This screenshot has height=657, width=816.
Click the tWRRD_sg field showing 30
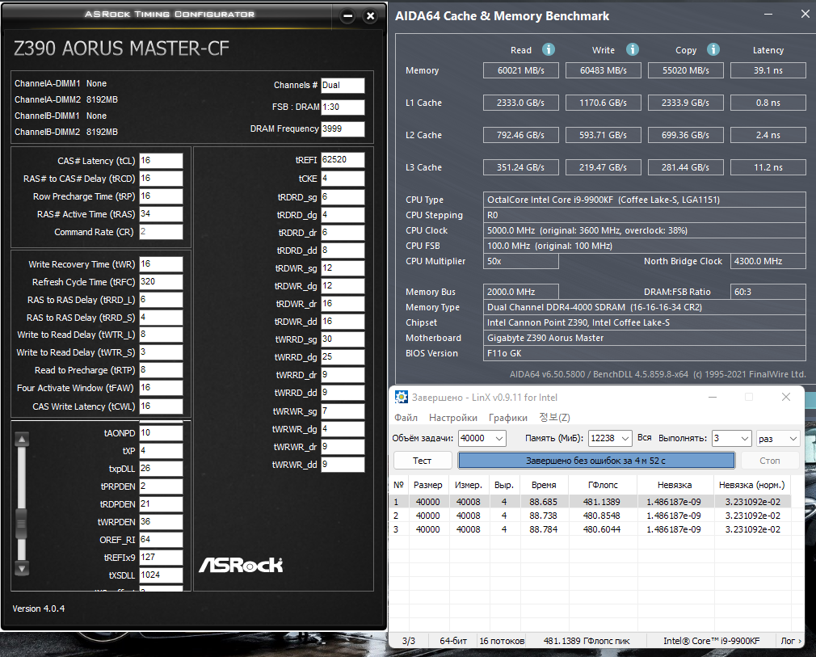point(343,339)
